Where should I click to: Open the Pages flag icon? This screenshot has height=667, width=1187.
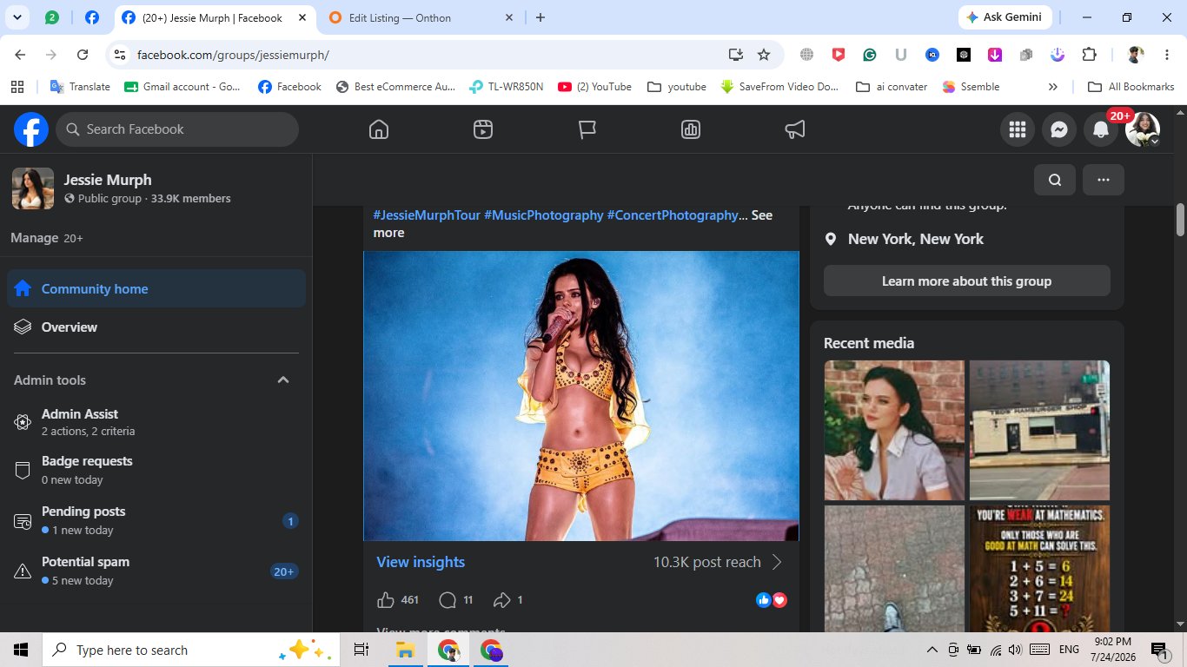coord(587,129)
